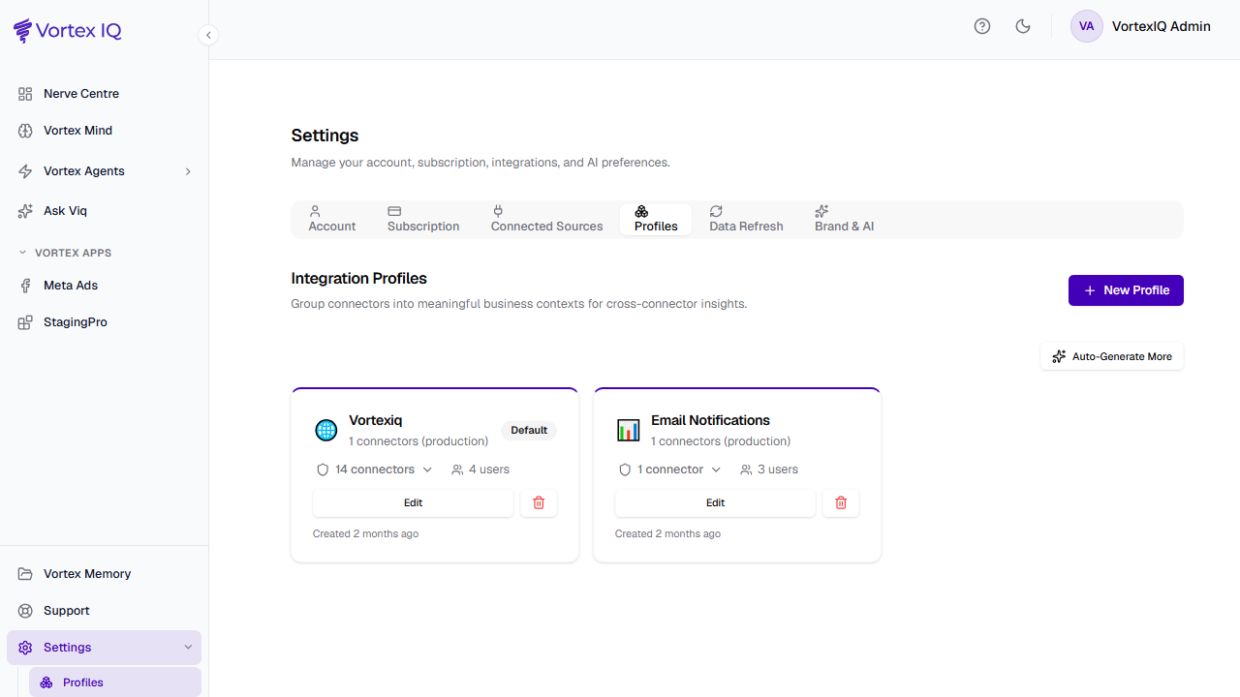Switch to the Subscription tab
Screen dimensions: 1240x697
pyautogui.click(x=423, y=219)
